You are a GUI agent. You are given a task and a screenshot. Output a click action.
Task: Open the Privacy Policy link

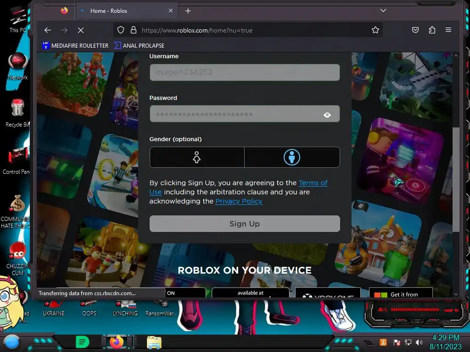pyautogui.click(x=239, y=201)
